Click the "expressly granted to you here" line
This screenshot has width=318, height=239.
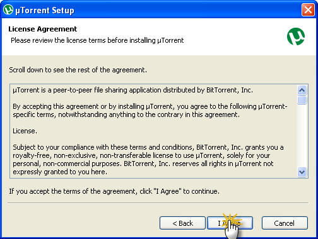point(60,172)
